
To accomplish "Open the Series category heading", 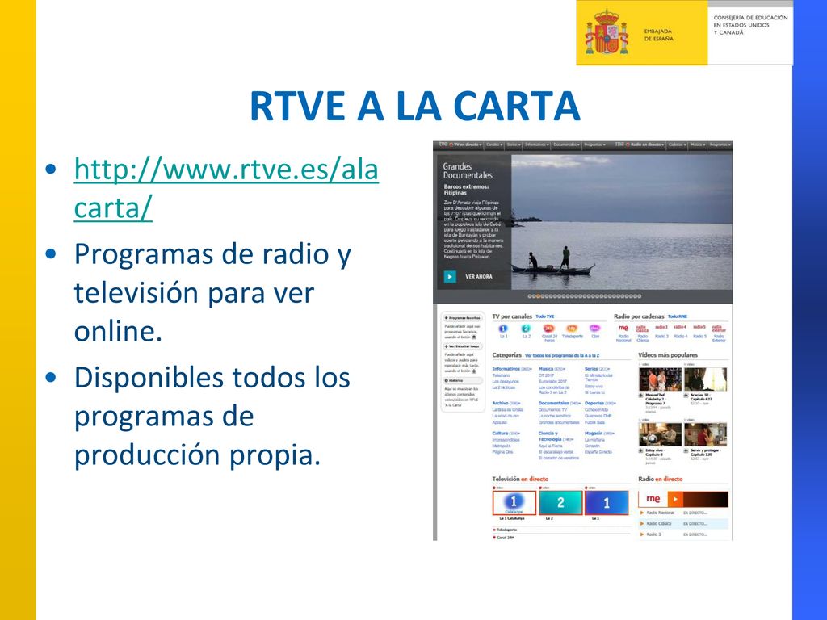I will click(x=591, y=369).
